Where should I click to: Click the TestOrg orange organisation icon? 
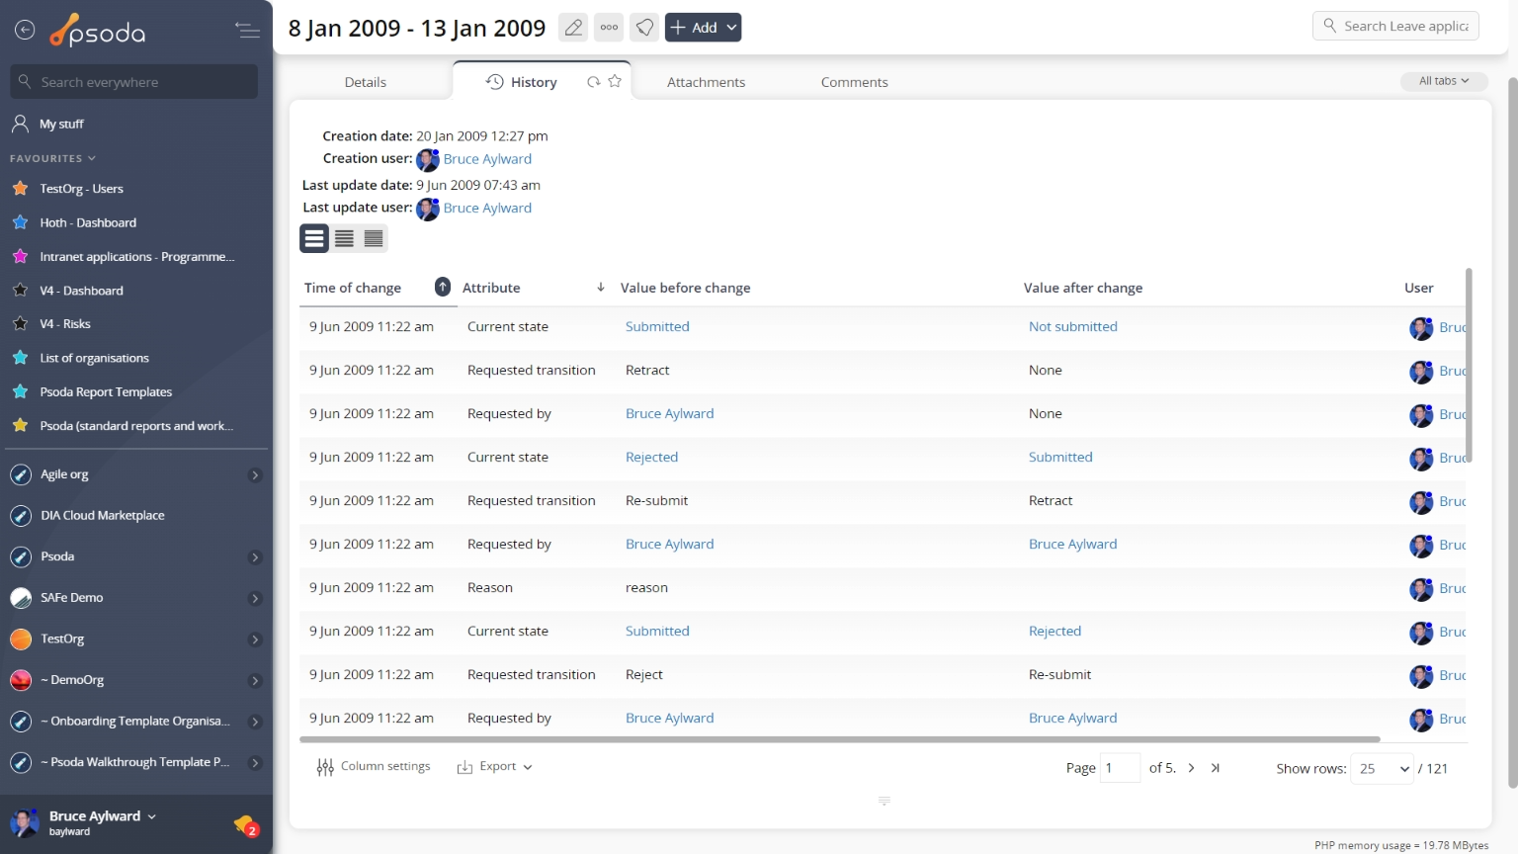(x=21, y=640)
